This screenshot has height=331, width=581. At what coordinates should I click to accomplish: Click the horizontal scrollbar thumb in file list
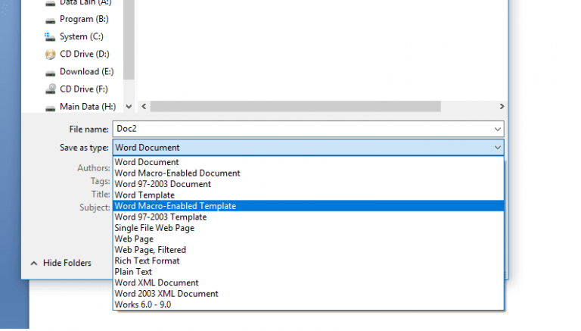tap(296, 107)
